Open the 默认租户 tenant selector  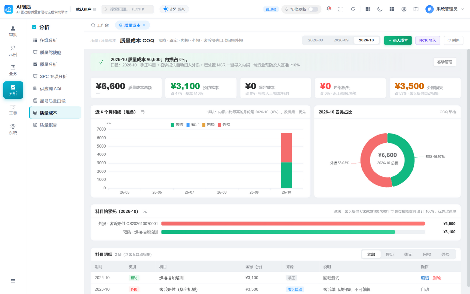click(x=86, y=9)
